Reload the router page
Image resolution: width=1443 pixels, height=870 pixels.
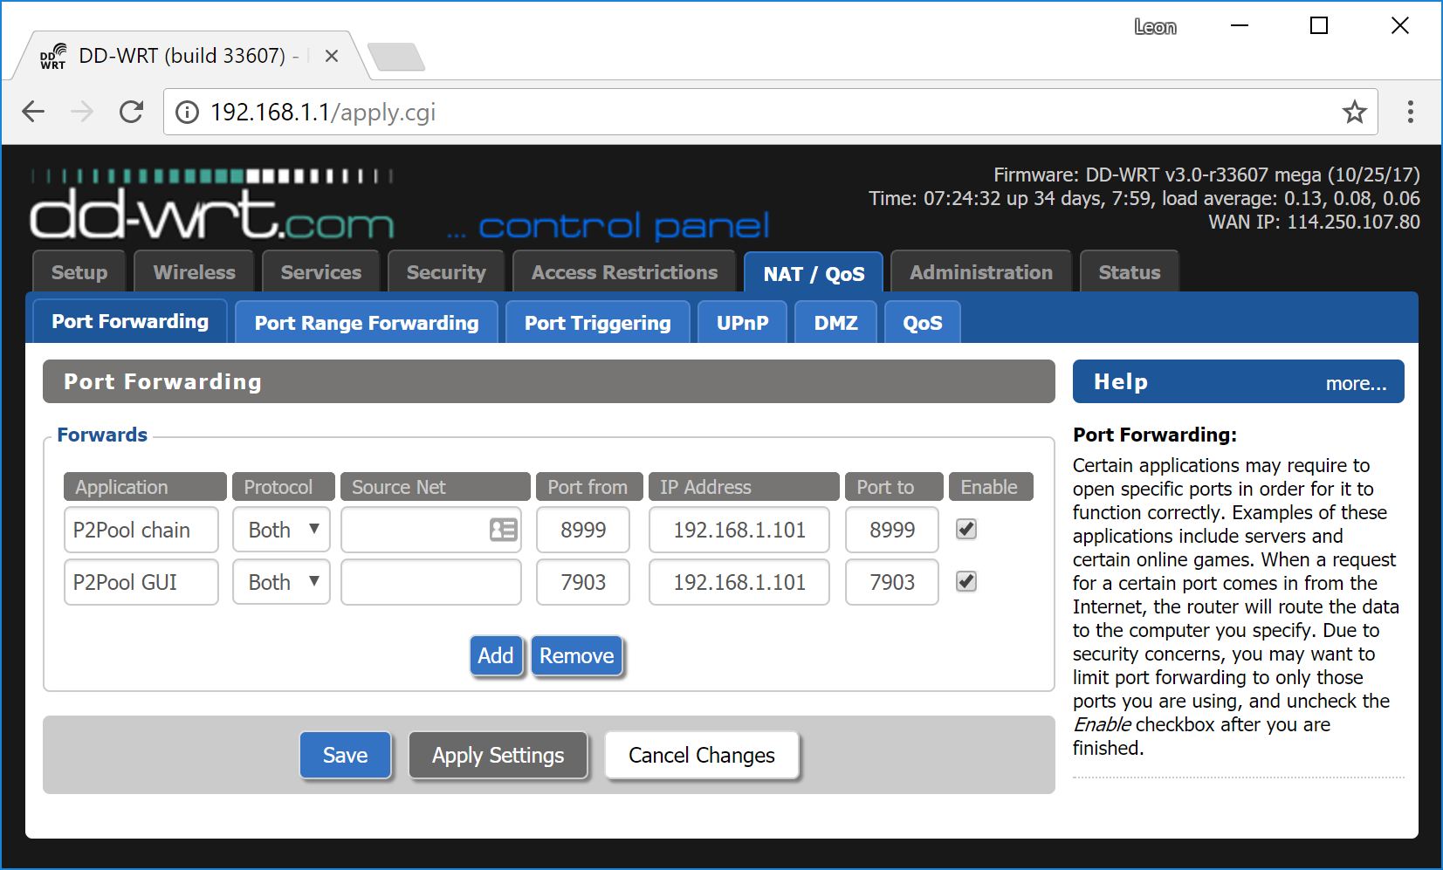click(131, 112)
